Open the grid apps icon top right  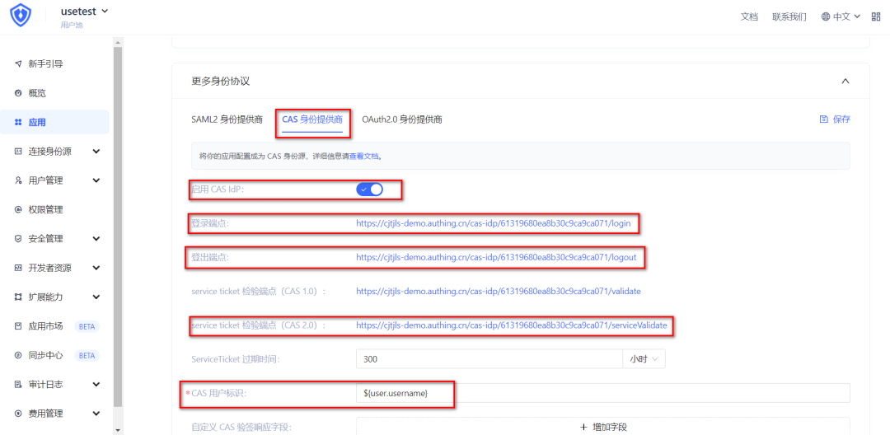pos(875,16)
